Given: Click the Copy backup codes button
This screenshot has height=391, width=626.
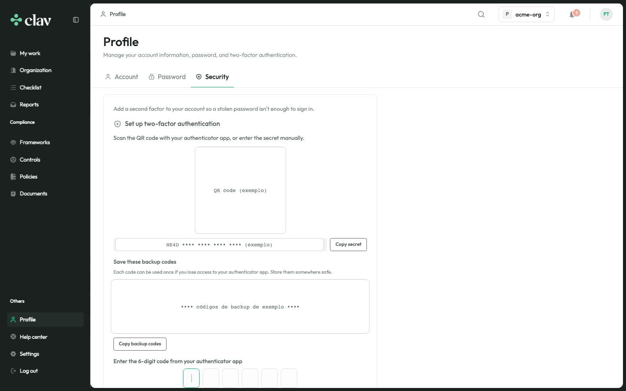Looking at the screenshot, I should [x=140, y=344].
